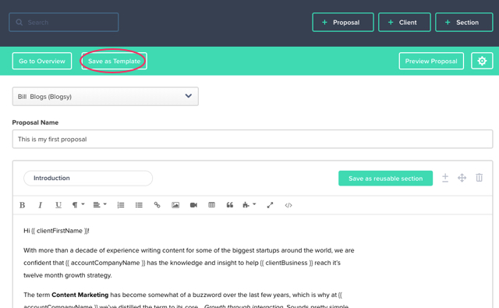Open the Bill Blogs client dropdown
This screenshot has width=499, height=308.
pos(105,97)
